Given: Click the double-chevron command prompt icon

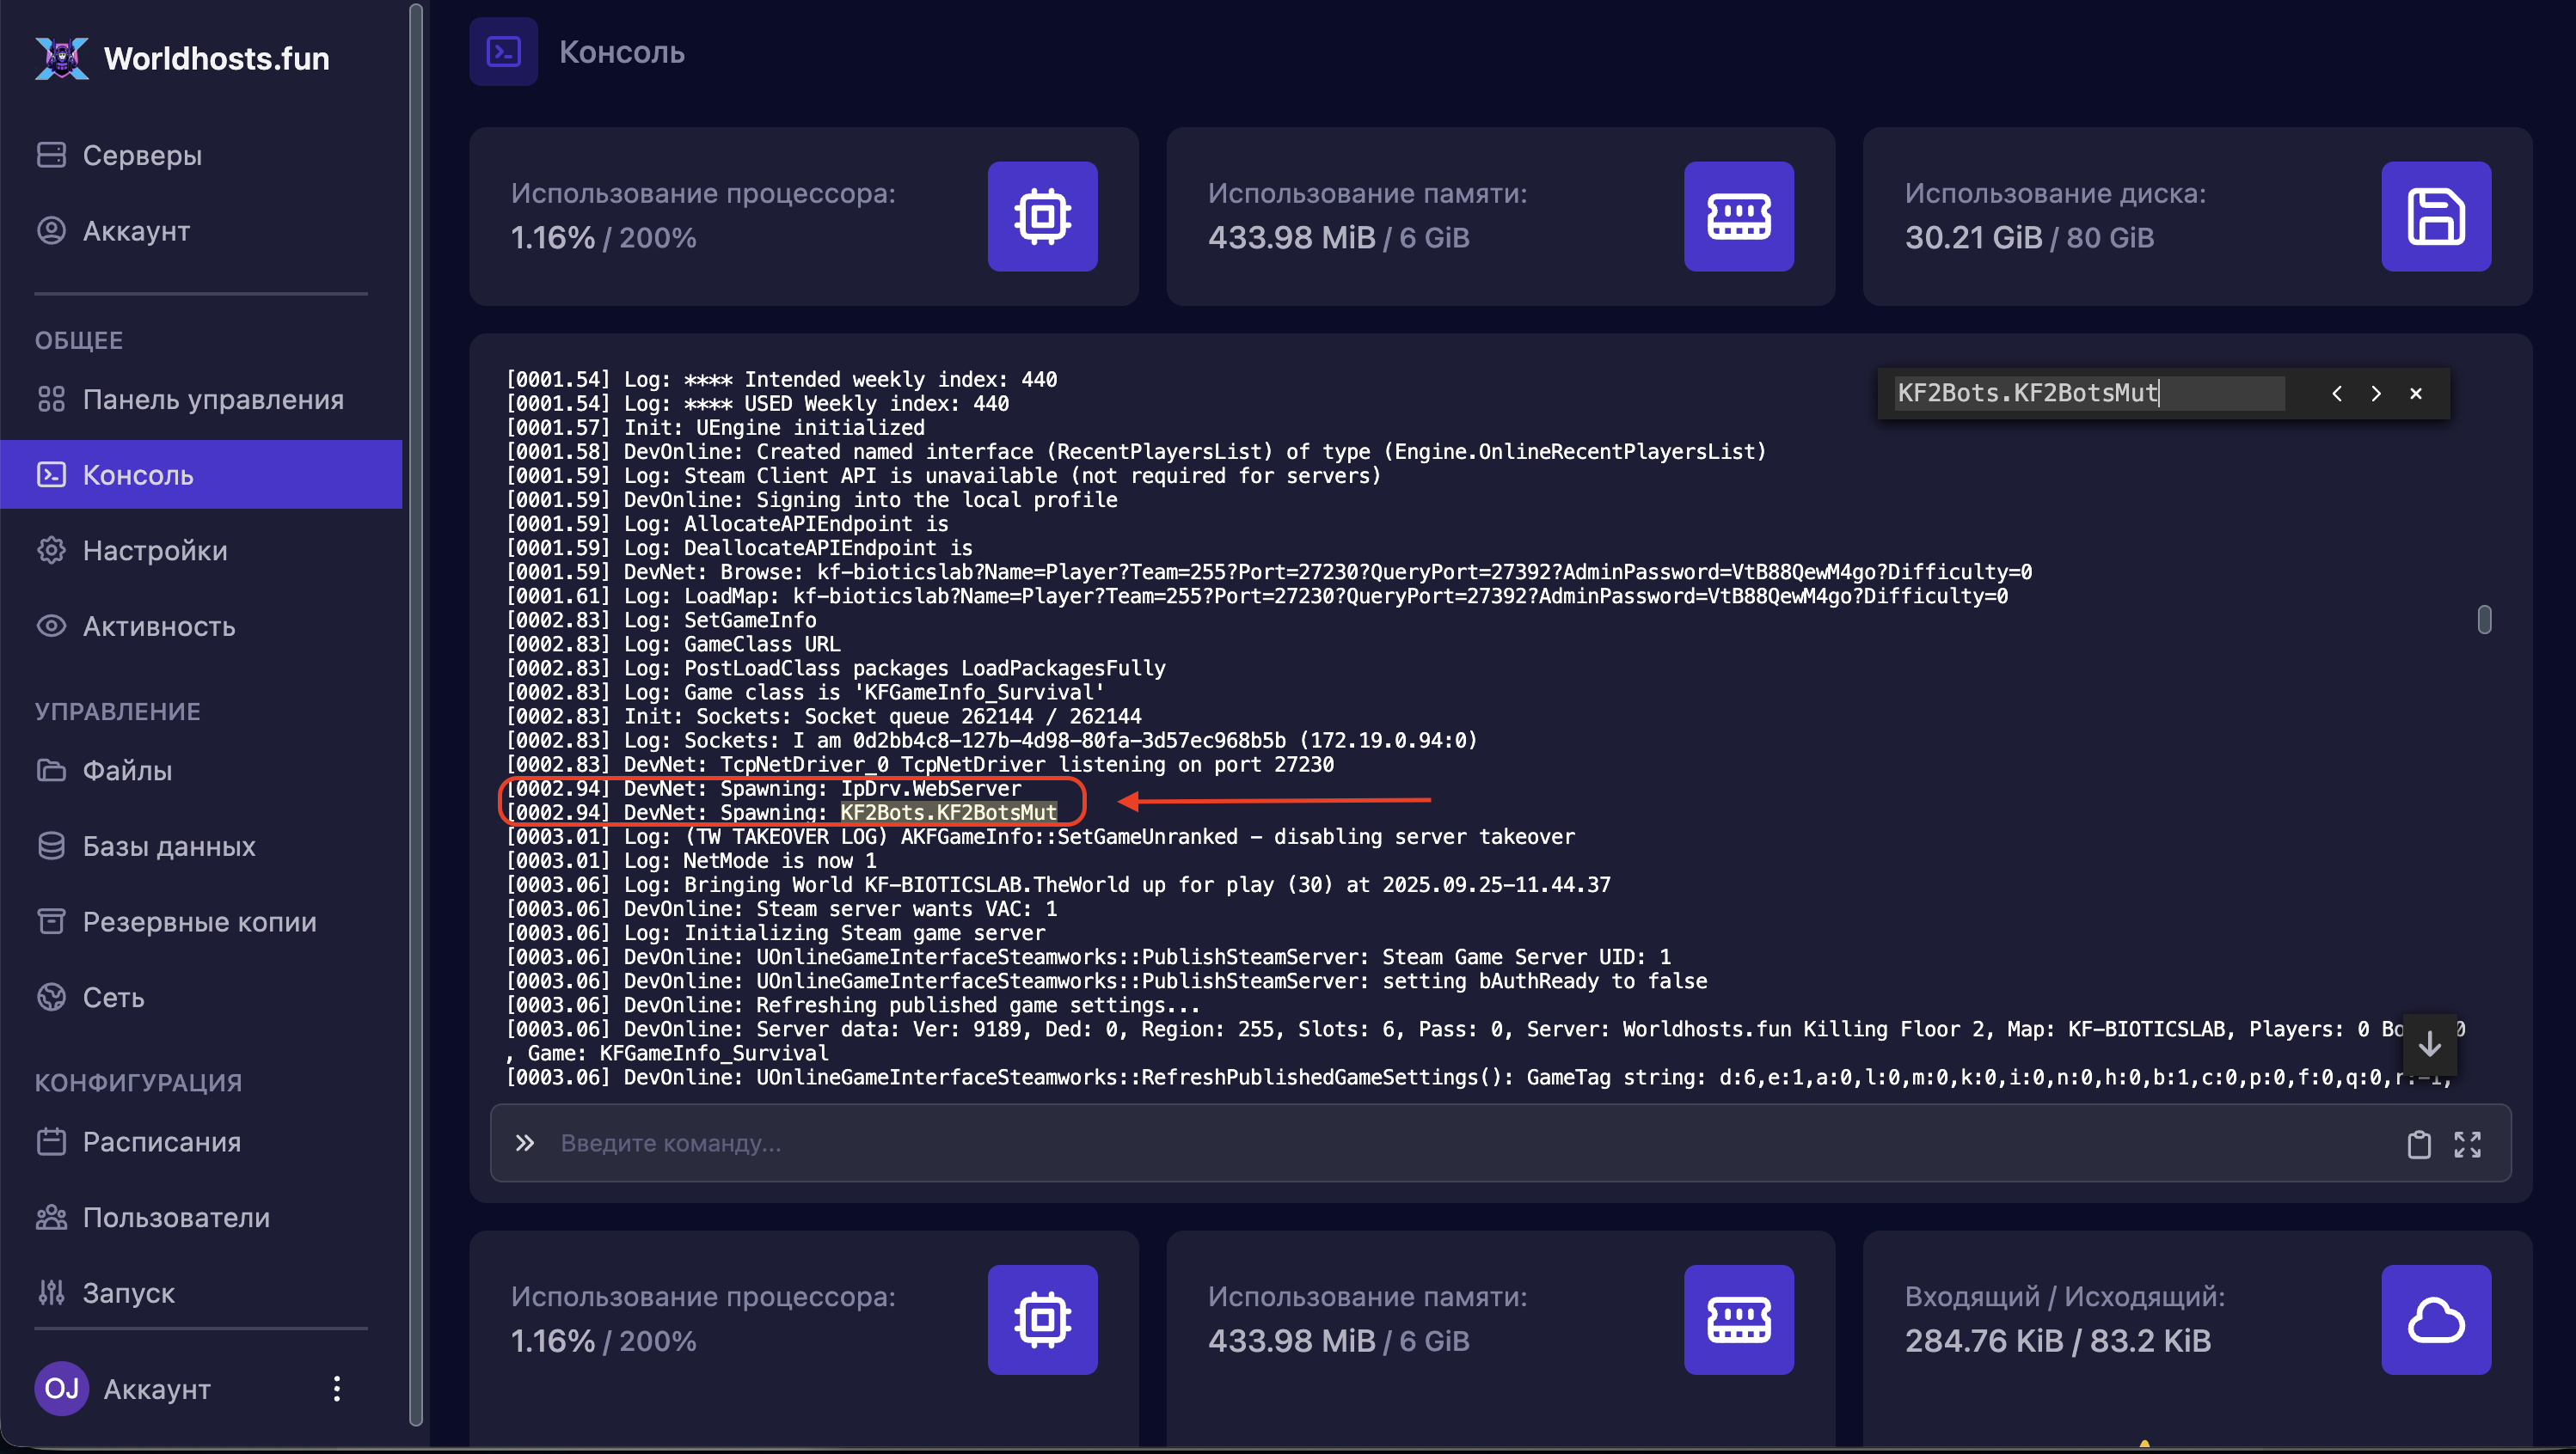Looking at the screenshot, I should 525,1143.
